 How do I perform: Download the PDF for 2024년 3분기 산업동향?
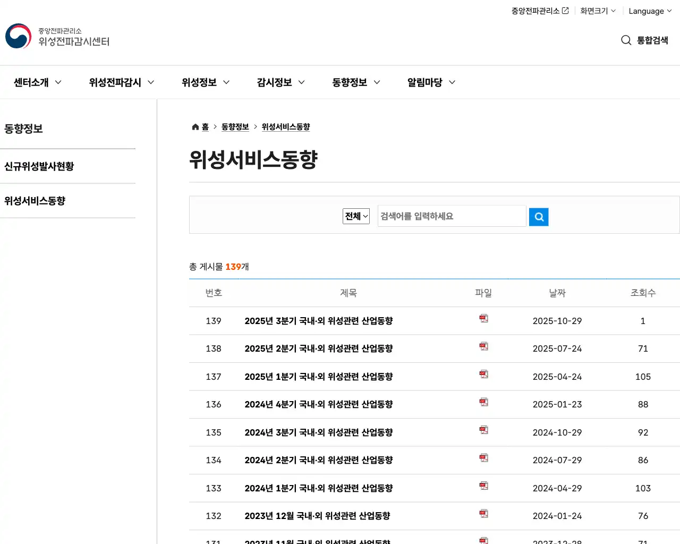483,430
